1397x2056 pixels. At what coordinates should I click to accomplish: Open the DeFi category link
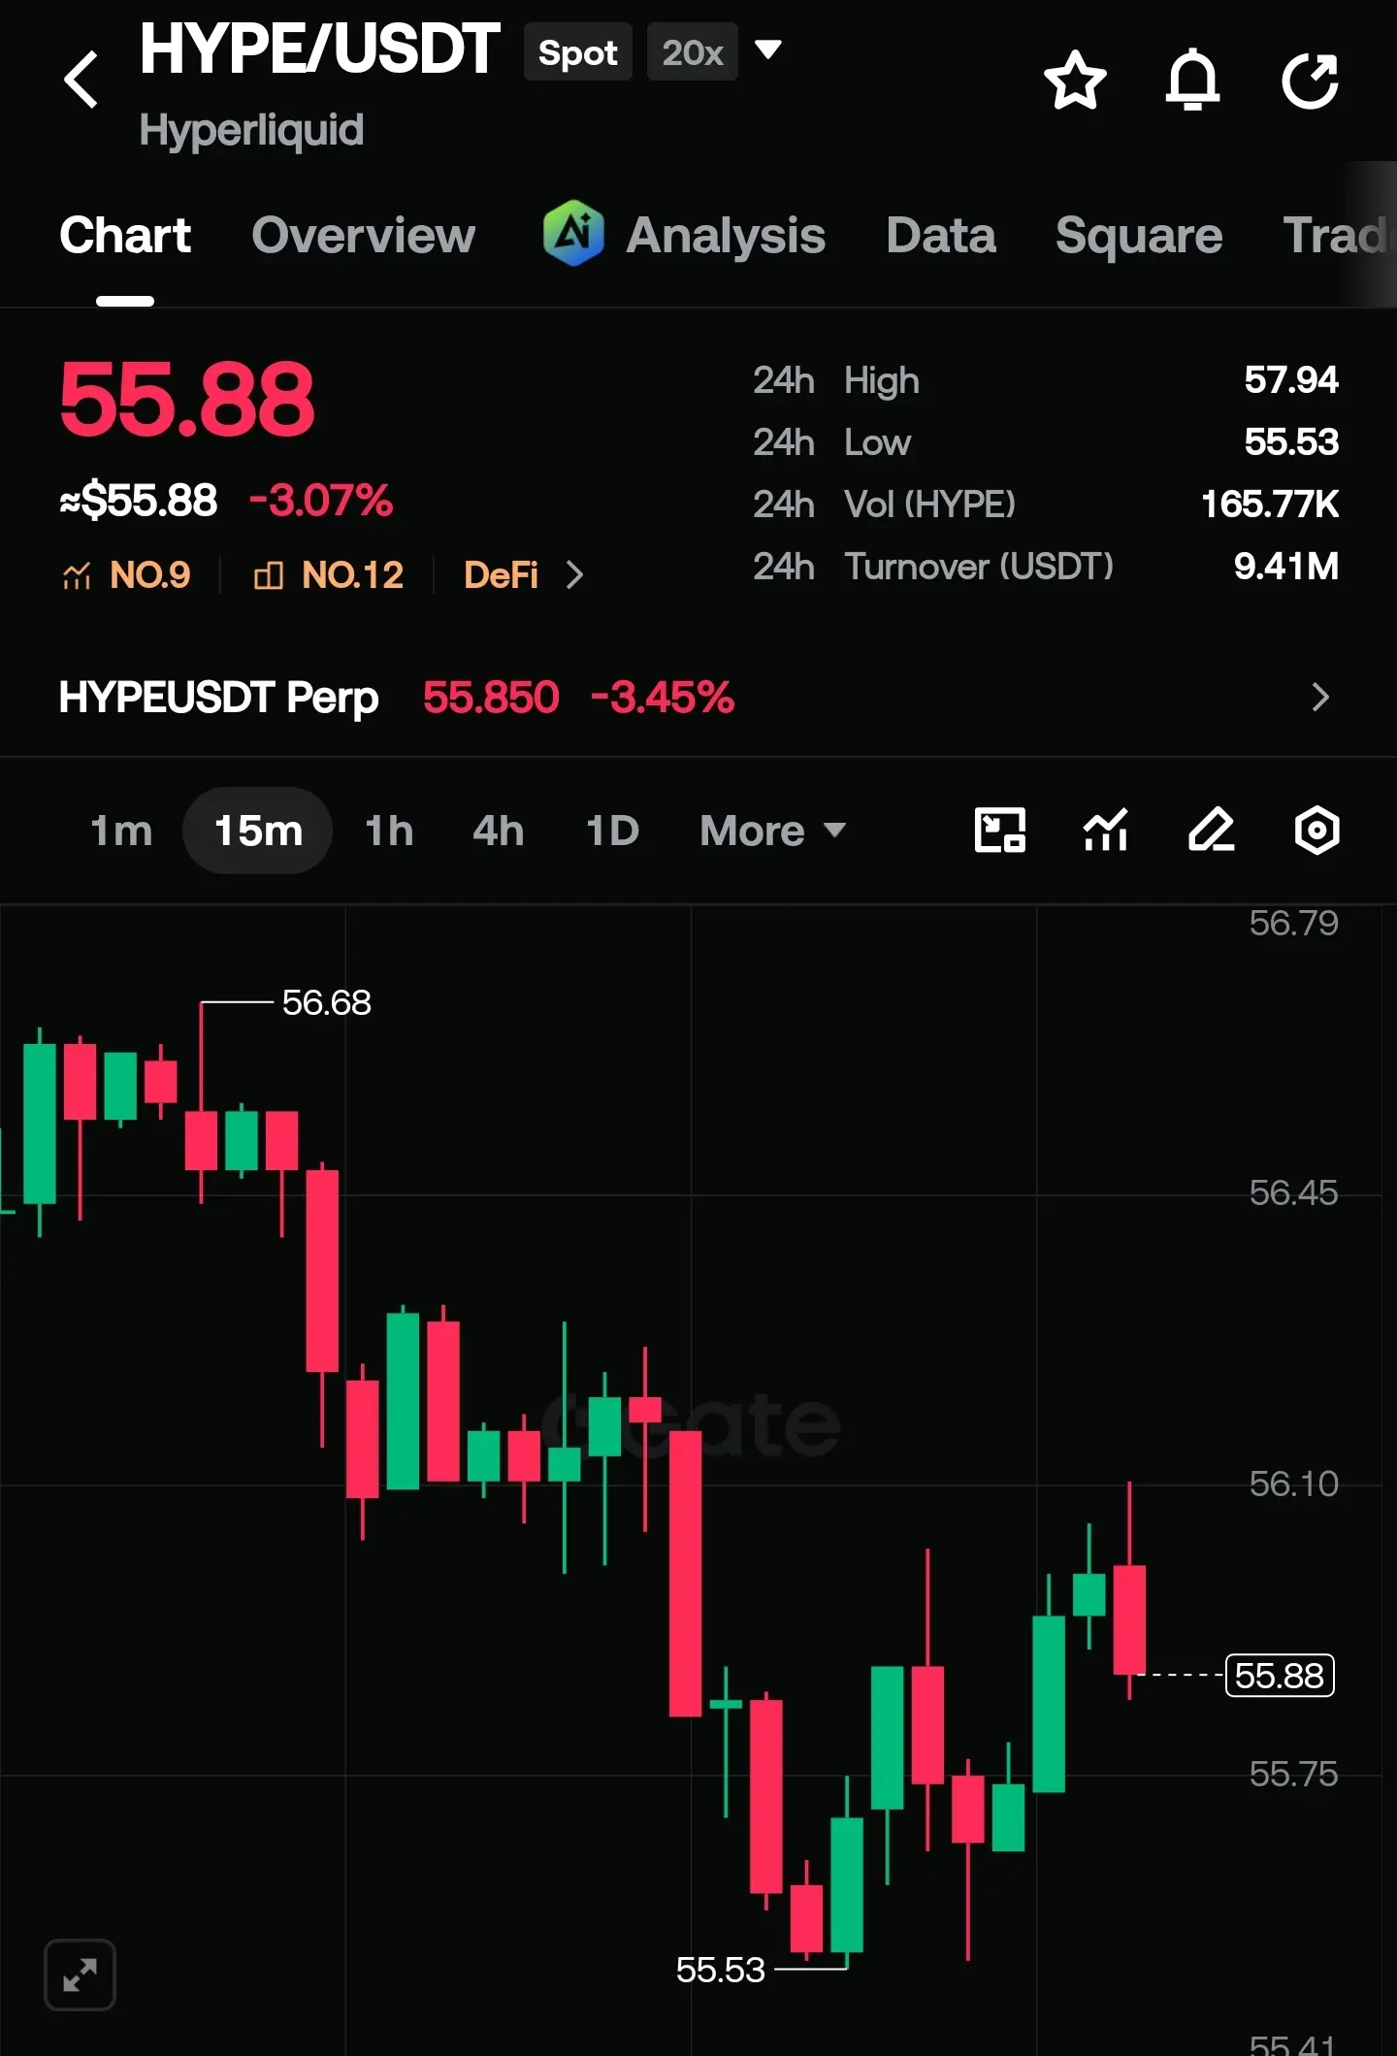(x=501, y=575)
